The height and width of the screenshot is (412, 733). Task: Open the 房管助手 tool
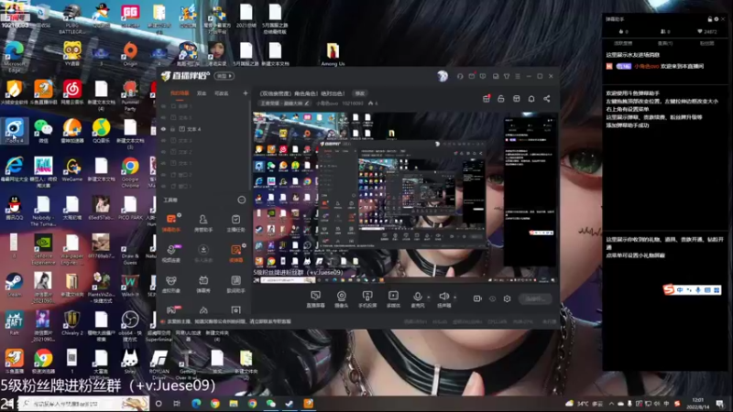(x=202, y=222)
